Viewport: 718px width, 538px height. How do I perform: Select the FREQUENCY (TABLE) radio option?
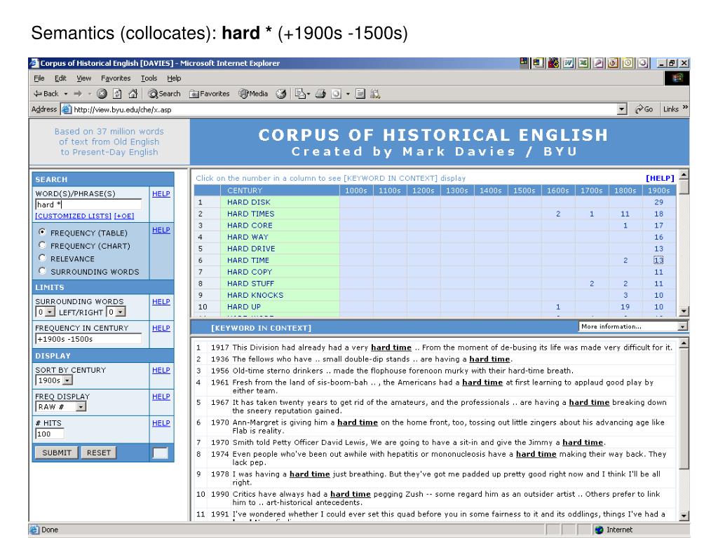click(43, 232)
